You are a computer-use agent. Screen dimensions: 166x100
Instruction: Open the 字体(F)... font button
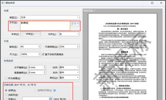(x=31, y=34)
